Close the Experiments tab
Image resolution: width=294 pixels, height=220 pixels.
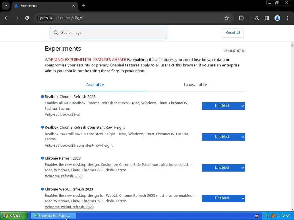pos(73,6)
